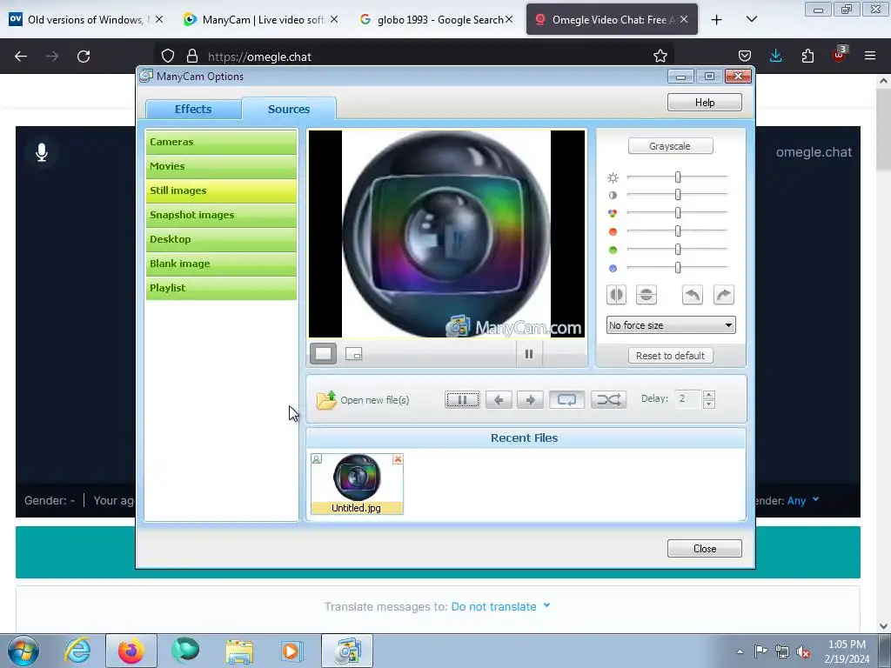
Task: Adjust the red channel slider
Action: pyautogui.click(x=677, y=231)
